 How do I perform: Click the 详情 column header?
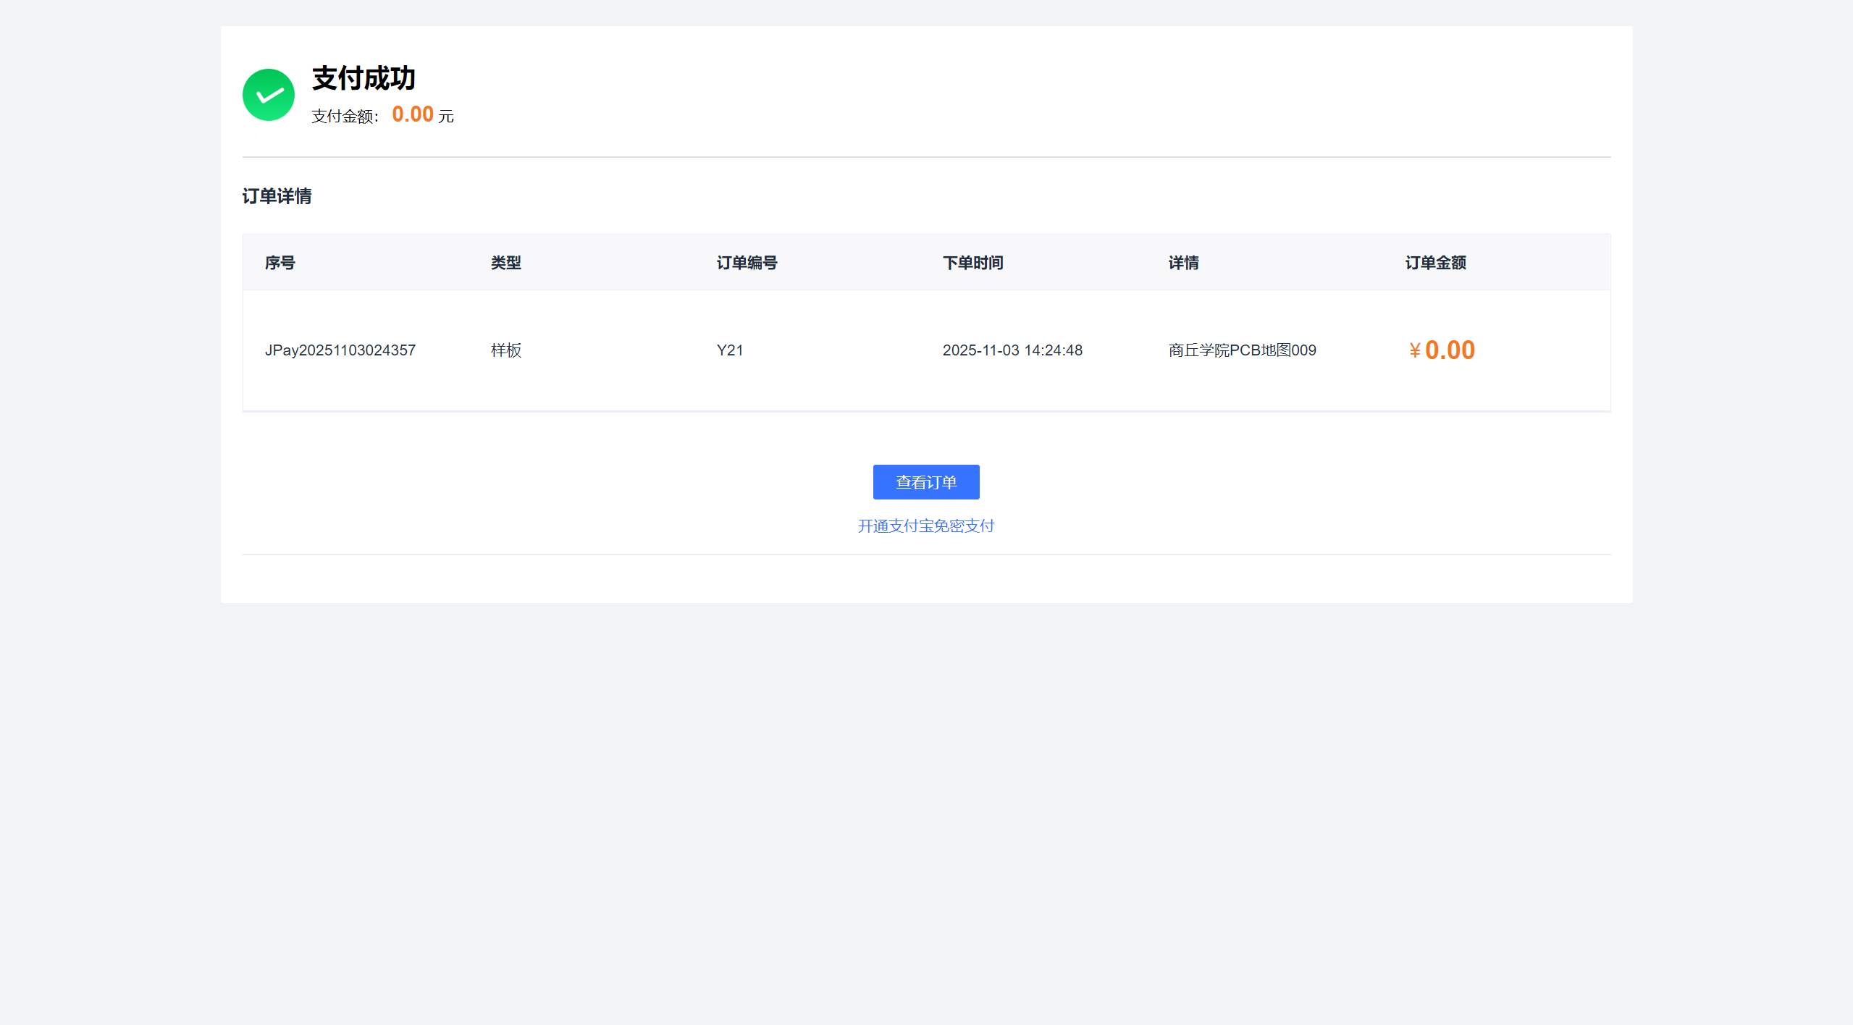pos(1183,263)
